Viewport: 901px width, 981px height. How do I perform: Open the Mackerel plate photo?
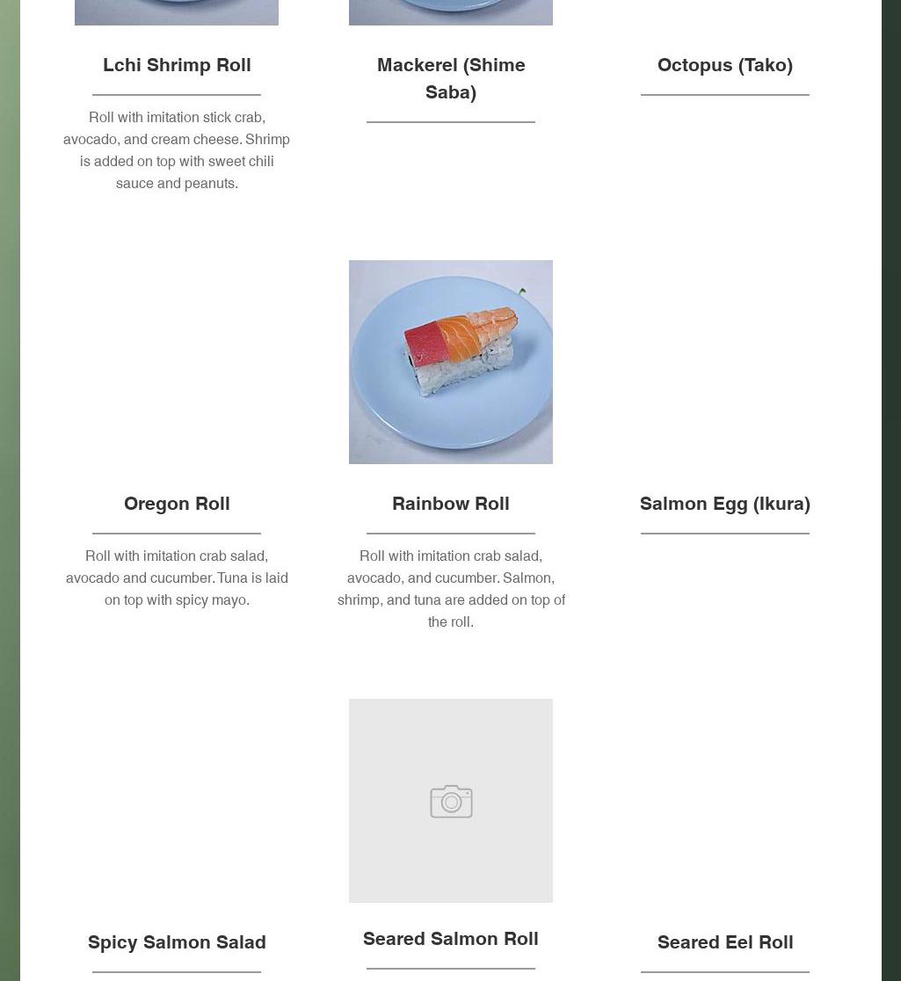tap(451, 11)
